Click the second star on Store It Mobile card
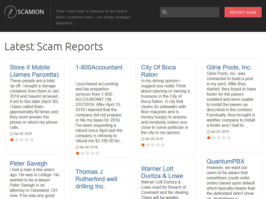 coord(17,140)
